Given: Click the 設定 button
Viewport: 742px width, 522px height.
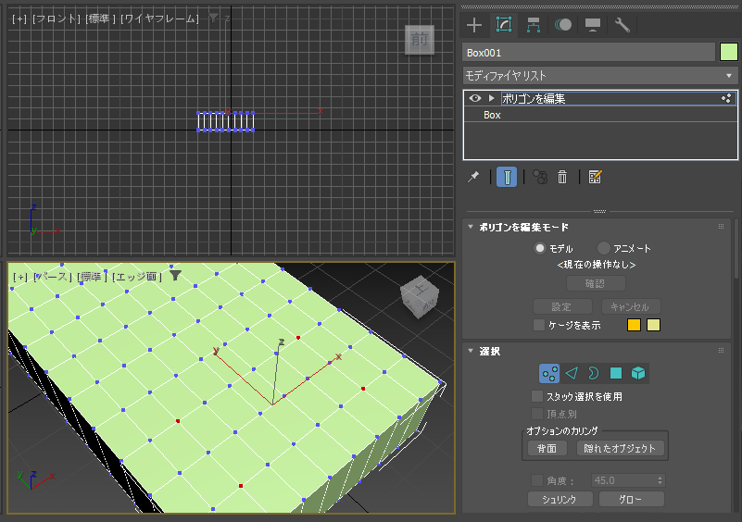Looking at the screenshot, I should [562, 306].
